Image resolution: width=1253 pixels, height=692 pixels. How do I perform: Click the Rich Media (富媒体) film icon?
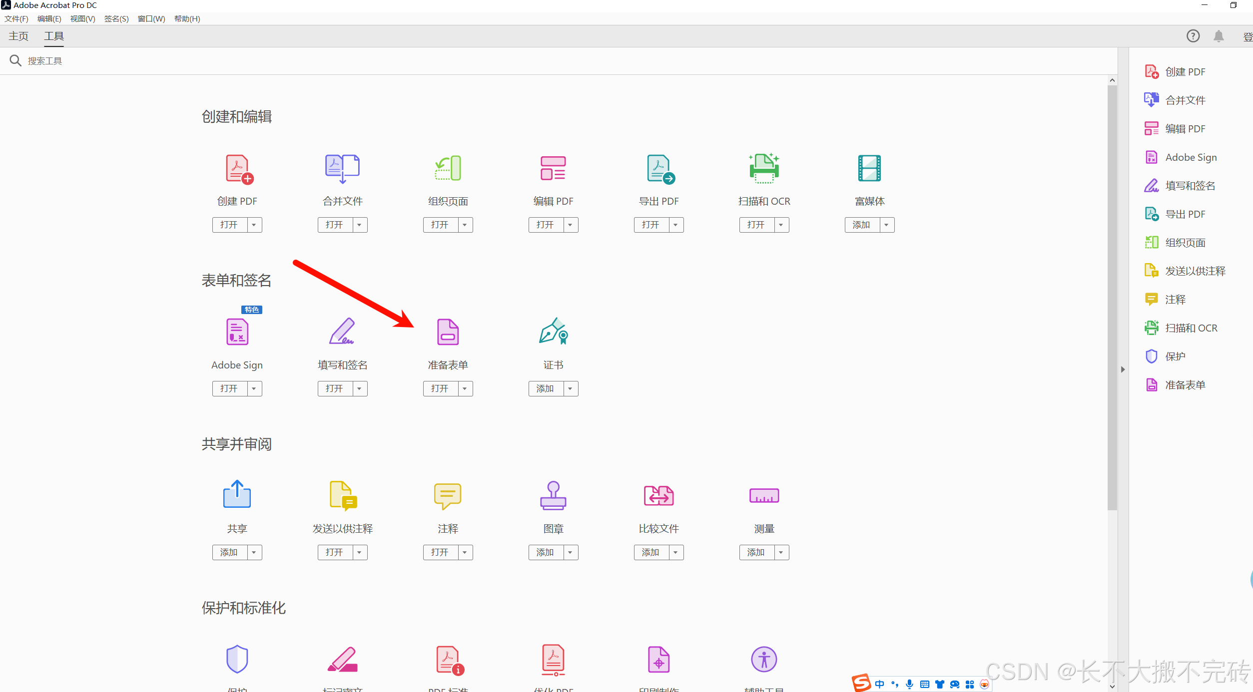[x=869, y=168]
